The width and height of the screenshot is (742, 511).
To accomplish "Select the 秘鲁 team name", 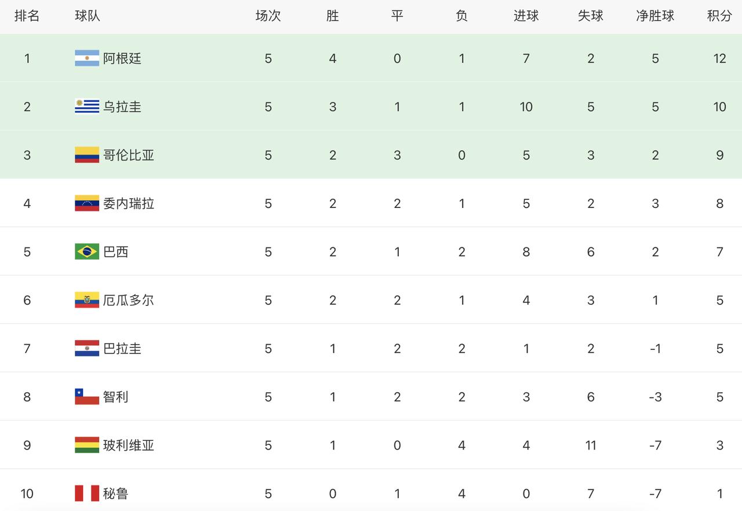I will pos(116,494).
